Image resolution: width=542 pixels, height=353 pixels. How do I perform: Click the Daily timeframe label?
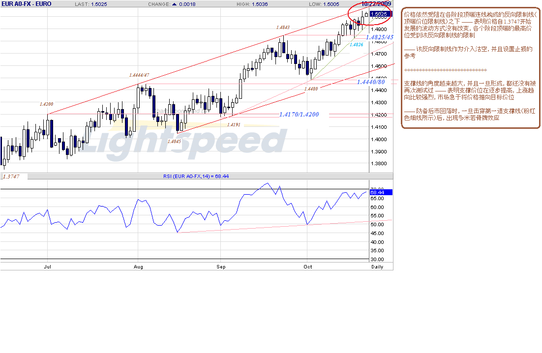click(x=377, y=266)
